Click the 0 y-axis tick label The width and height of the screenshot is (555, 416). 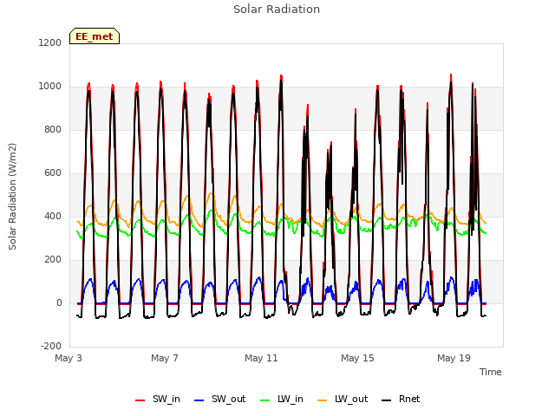[x=59, y=303]
